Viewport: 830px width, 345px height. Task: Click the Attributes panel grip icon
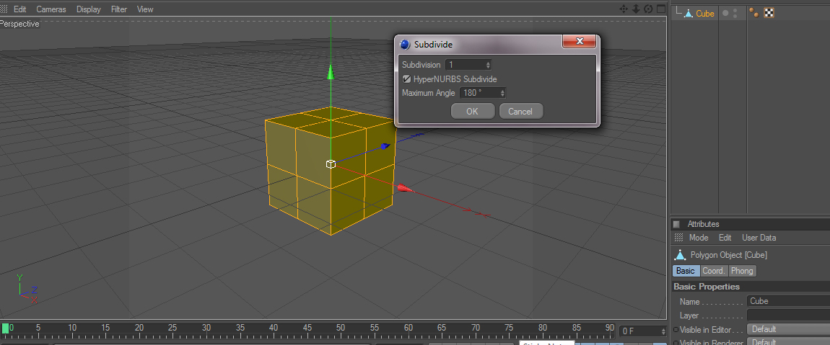coord(678,238)
